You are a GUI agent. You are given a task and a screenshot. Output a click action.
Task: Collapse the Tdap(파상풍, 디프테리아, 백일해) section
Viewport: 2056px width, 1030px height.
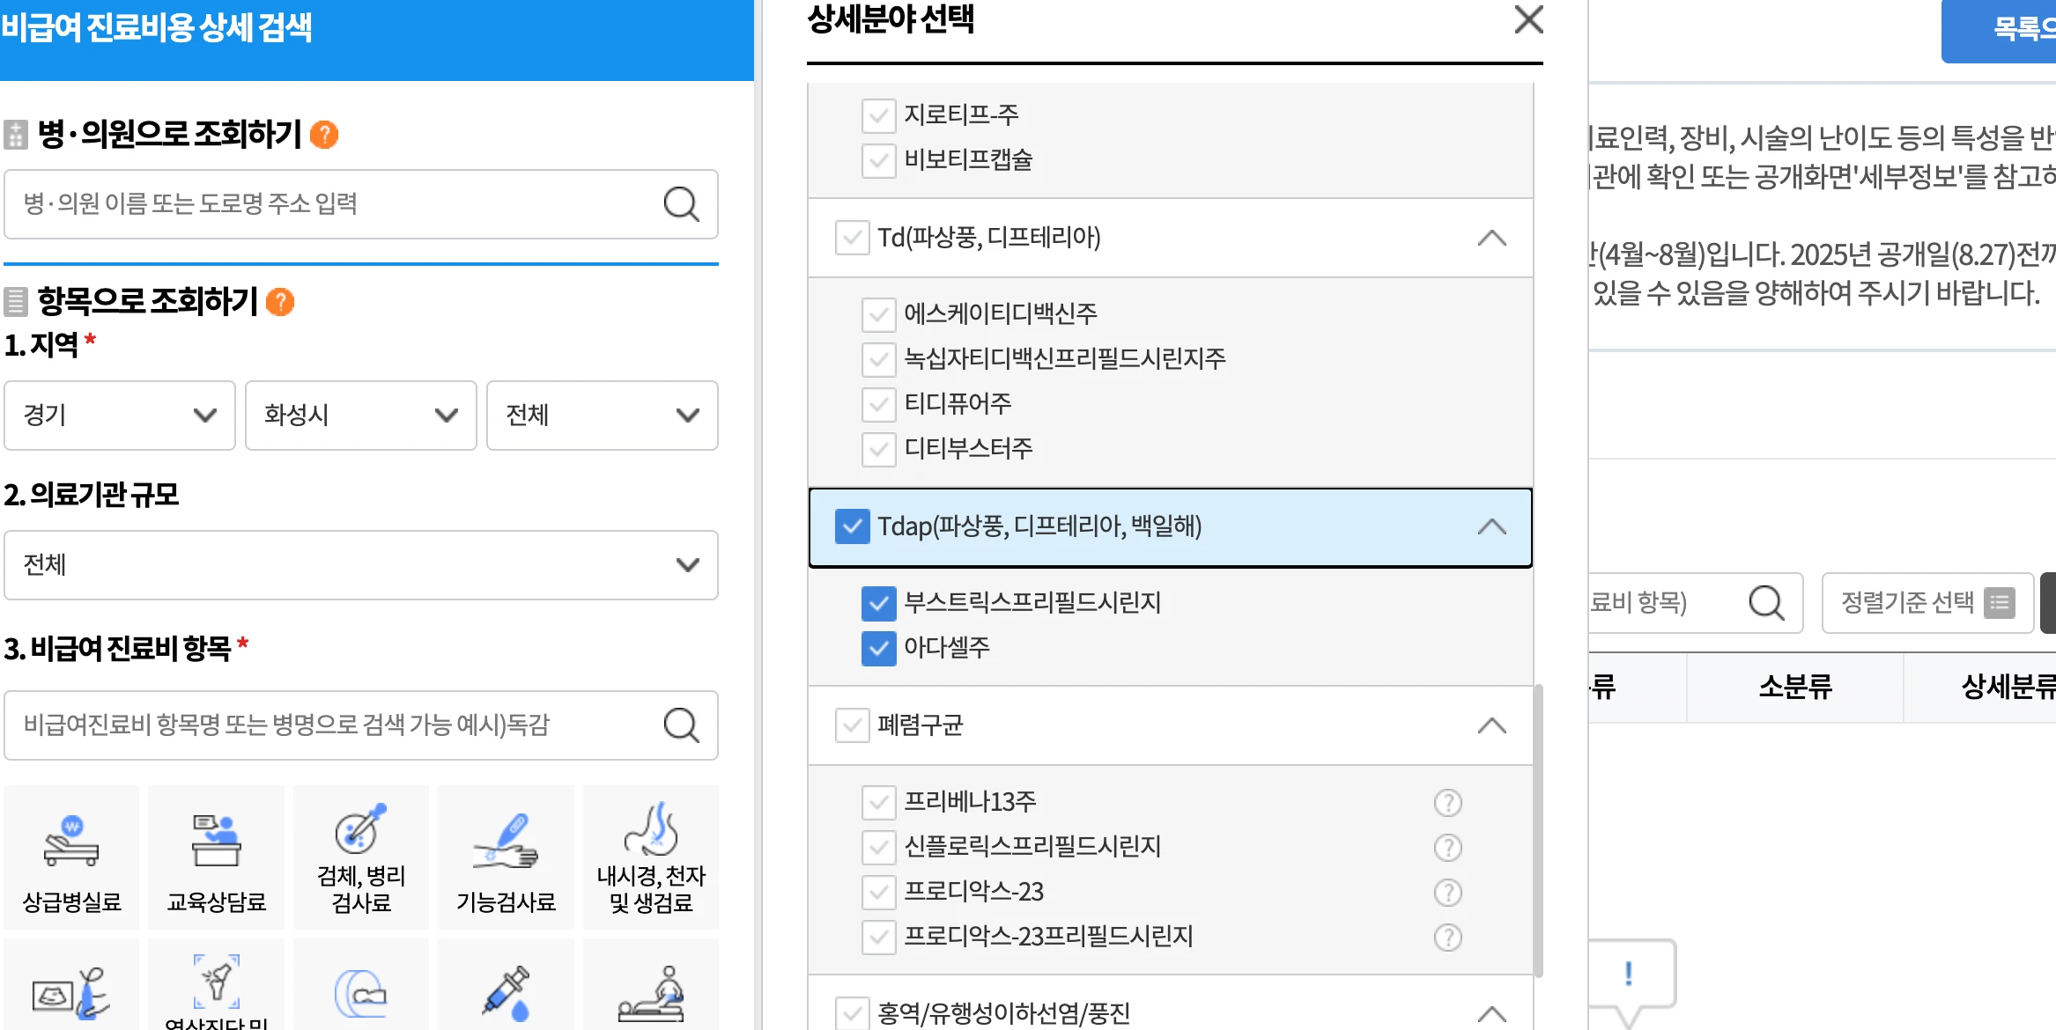(1492, 526)
